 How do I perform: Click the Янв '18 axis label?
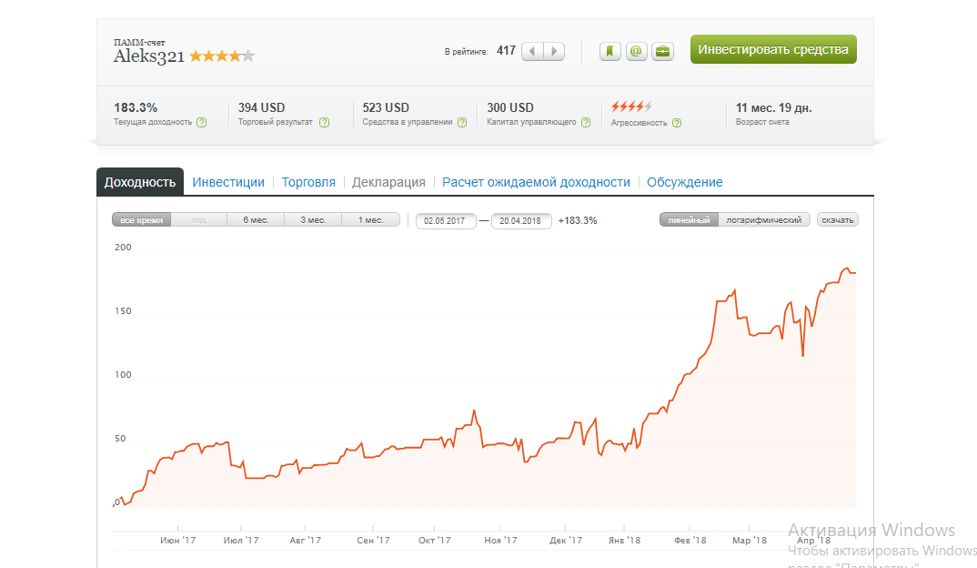click(624, 540)
